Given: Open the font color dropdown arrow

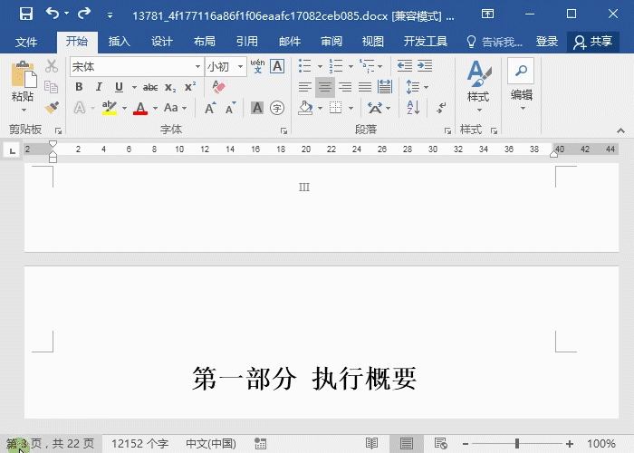Looking at the screenshot, I should 155,109.
